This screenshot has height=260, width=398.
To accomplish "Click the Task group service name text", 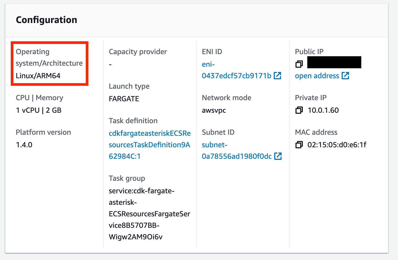I will tap(149, 214).
